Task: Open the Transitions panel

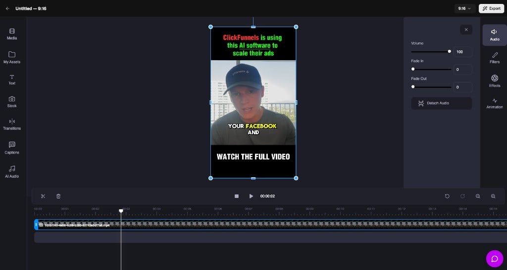Action: click(12, 124)
